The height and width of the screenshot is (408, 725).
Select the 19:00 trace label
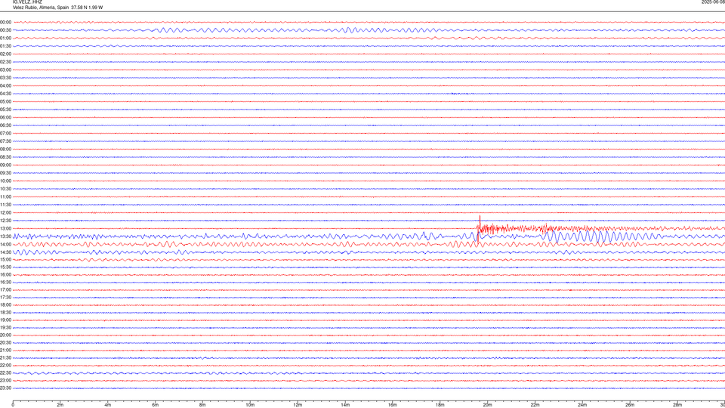pyautogui.click(x=5, y=320)
